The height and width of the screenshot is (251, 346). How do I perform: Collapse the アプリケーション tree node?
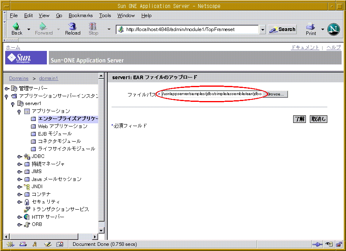coord(19,112)
